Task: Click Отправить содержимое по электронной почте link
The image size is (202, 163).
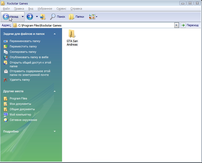Action: click(x=30, y=73)
